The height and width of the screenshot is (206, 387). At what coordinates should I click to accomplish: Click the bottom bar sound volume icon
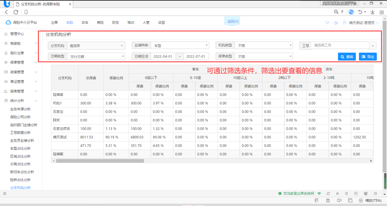pyautogui.click(x=339, y=200)
